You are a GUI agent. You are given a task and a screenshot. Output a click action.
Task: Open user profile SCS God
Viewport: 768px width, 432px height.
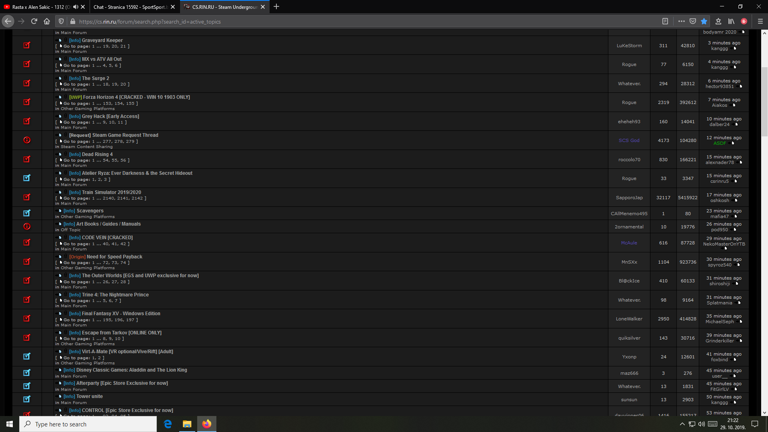(629, 140)
